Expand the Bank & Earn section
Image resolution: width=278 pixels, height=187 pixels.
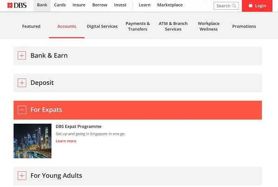pos(22,55)
